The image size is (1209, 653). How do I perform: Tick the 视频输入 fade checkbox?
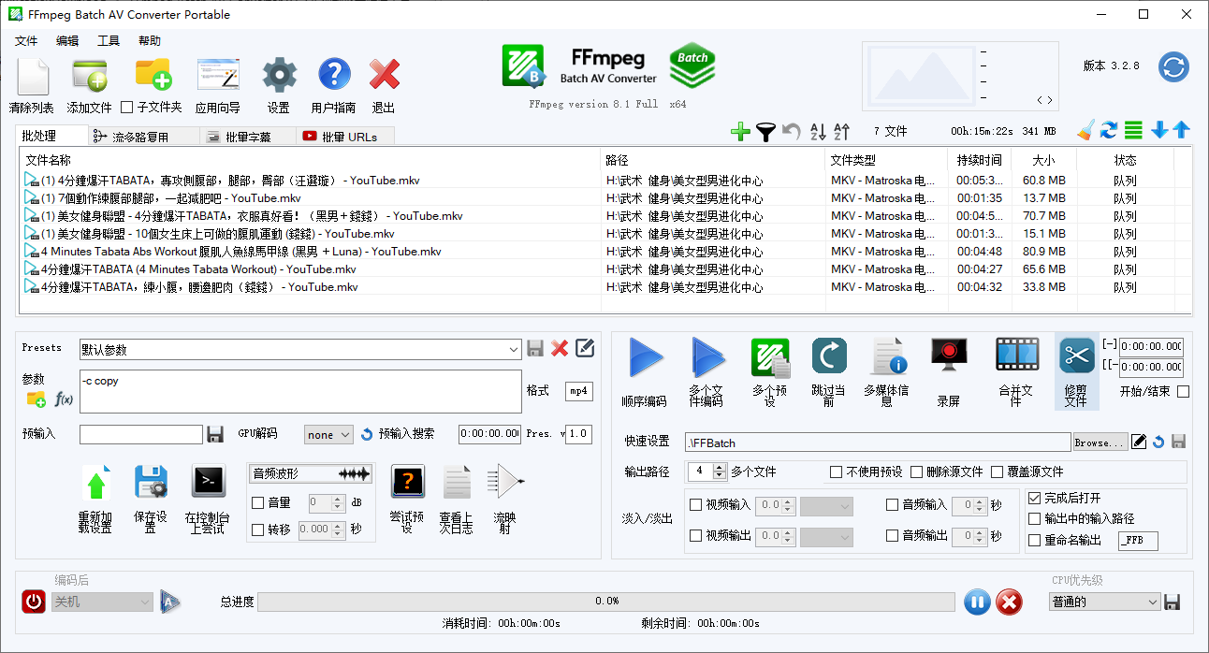pyautogui.click(x=695, y=505)
